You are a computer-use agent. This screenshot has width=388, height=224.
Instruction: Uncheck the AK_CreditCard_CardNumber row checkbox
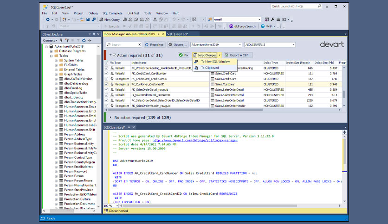pos(106,74)
